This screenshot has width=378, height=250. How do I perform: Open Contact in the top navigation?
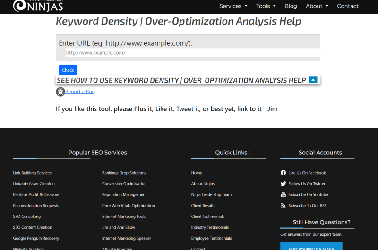[x=348, y=6]
